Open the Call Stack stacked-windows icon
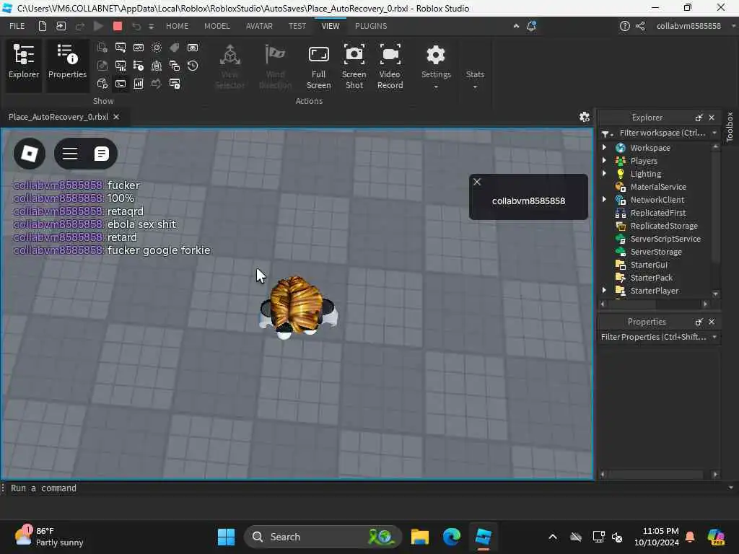This screenshot has width=739, height=554. tap(175, 66)
